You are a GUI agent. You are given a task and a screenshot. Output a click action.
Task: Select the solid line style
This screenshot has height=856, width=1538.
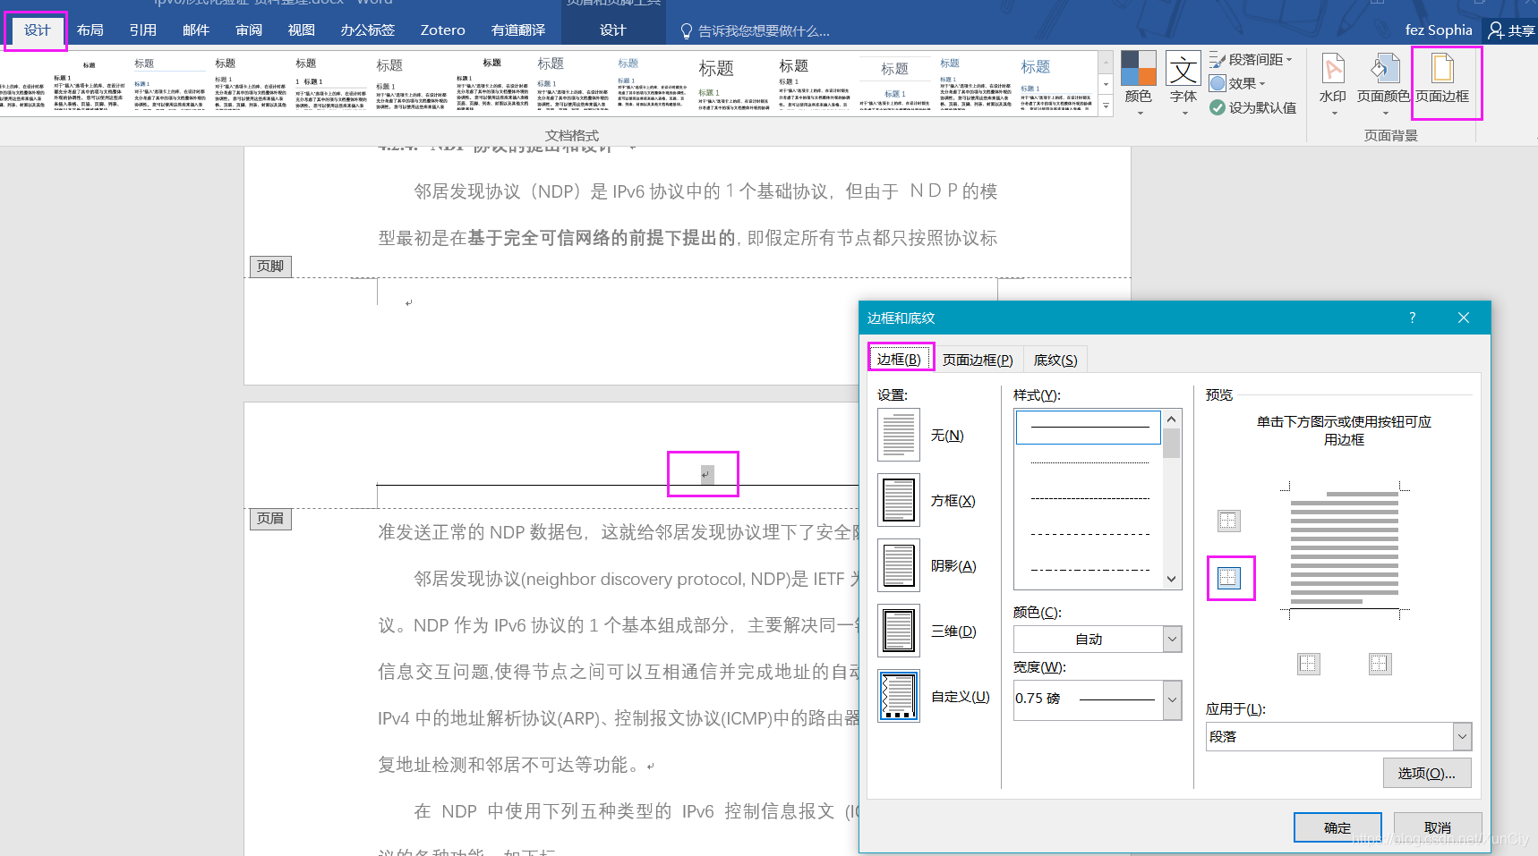click(x=1089, y=428)
